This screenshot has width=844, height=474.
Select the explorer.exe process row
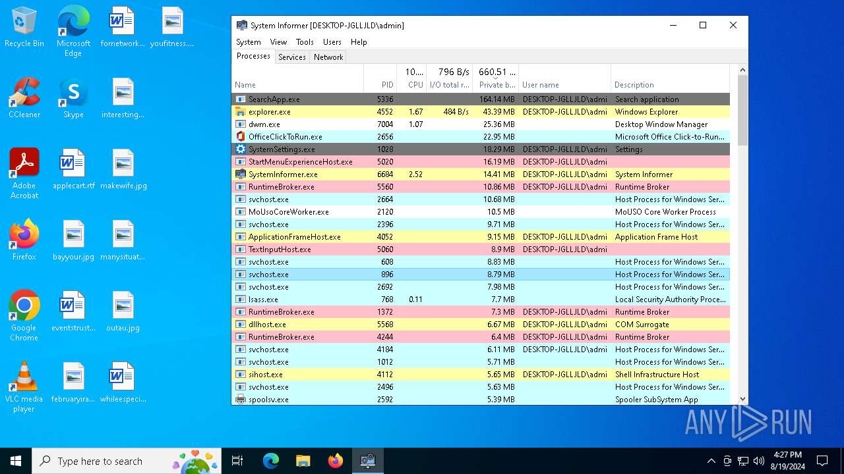pos(481,112)
